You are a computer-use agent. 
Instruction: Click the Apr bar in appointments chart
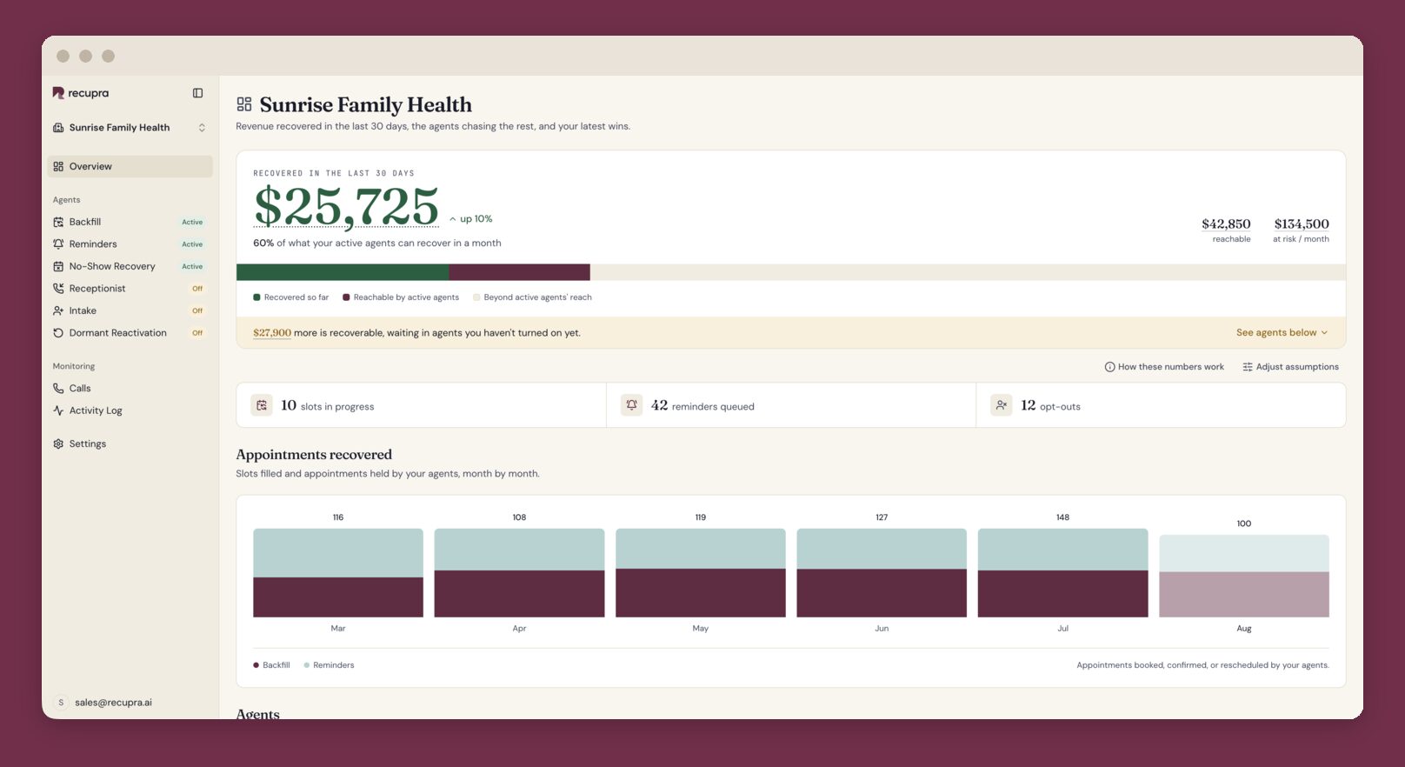(519, 573)
